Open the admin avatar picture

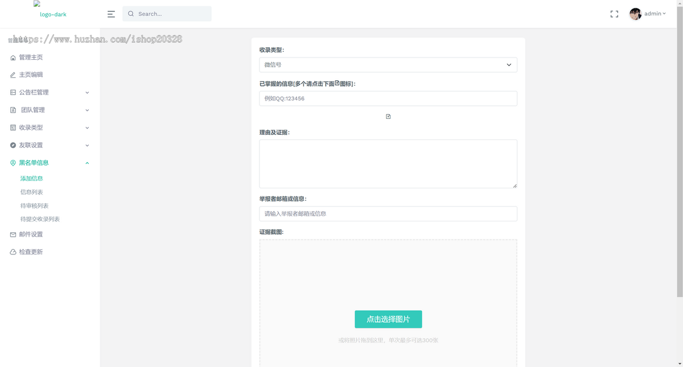[635, 14]
